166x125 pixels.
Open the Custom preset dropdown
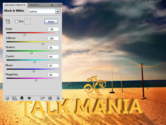pos(43,11)
